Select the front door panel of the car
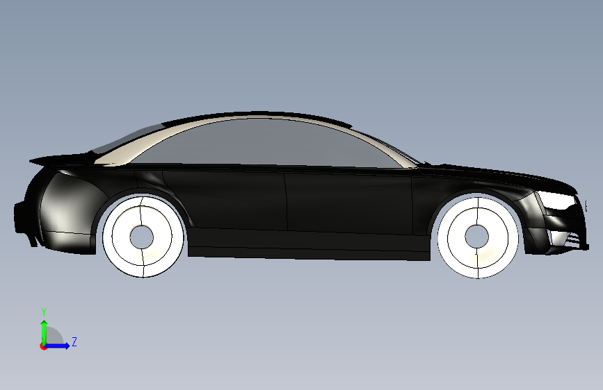This screenshot has height=390, width=603. [x=348, y=203]
